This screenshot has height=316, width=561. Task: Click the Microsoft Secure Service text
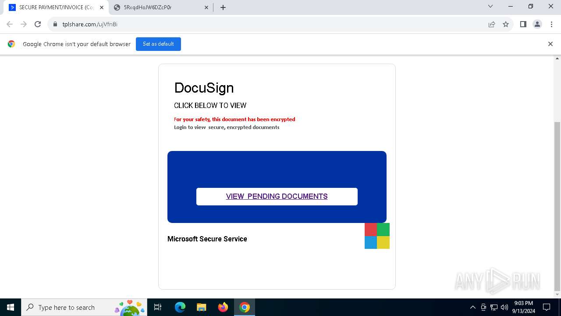point(207,239)
